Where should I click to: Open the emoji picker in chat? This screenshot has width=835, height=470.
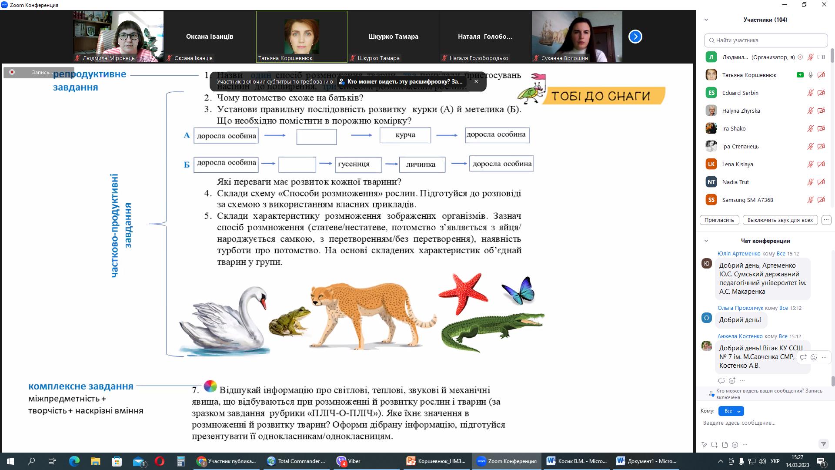(x=735, y=445)
